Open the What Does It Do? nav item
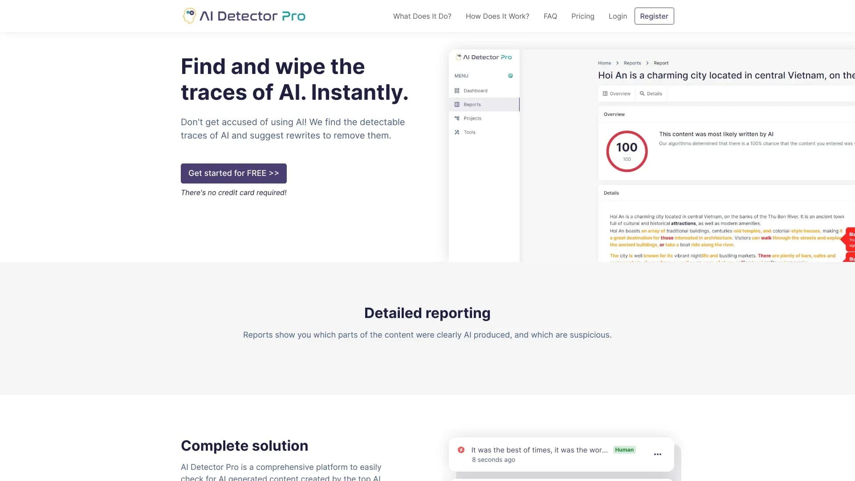The image size is (855, 481). (x=422, y=16)
